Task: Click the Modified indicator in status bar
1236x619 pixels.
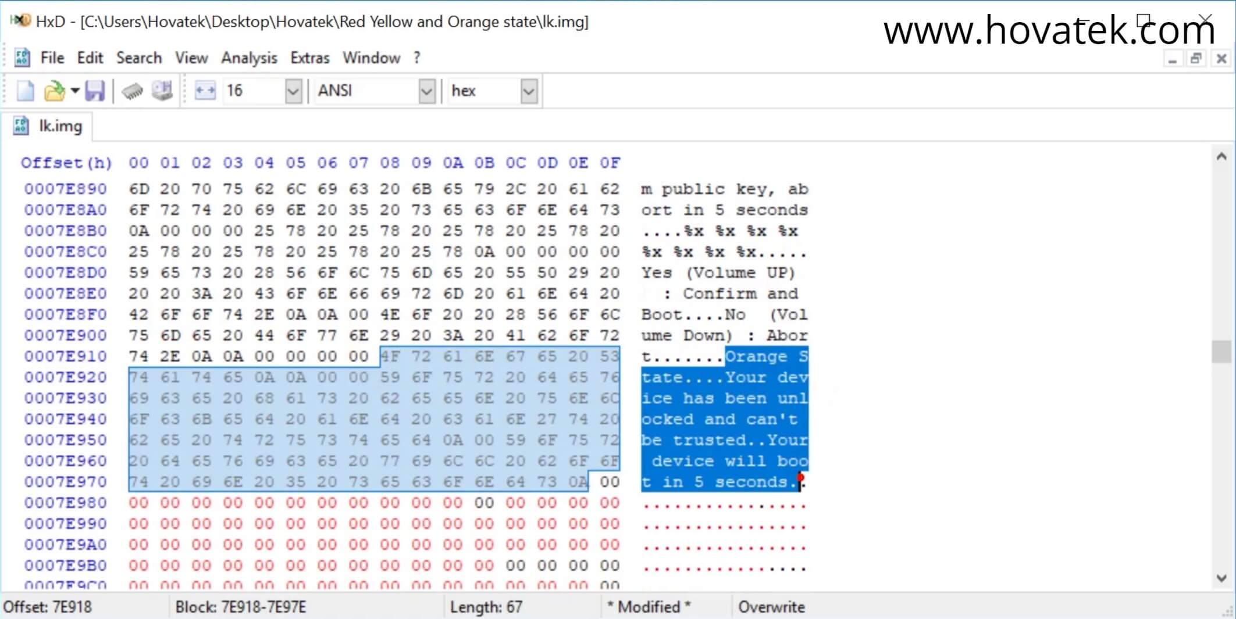Action: (x=647, y=607)
